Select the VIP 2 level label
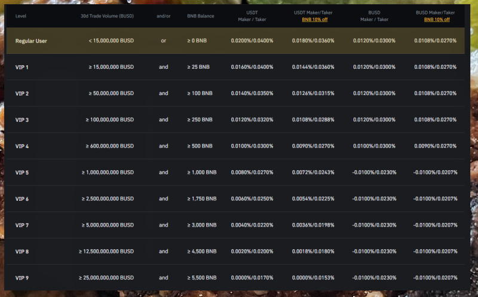This screenshot has height=297, width=478. click(x=22, y=94)
